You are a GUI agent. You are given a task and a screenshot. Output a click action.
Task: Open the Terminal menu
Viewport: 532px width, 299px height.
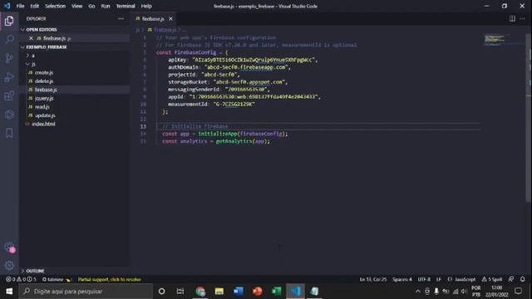(x=126, y=6)
